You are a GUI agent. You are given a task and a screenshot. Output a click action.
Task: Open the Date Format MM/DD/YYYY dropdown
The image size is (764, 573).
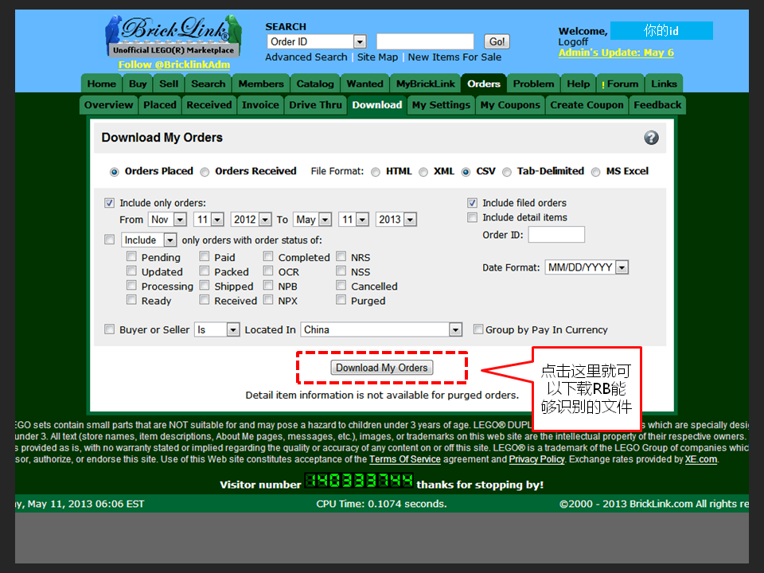coord(587,267)
